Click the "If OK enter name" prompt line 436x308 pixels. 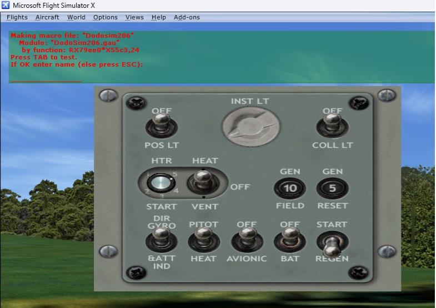click(77, 64)
